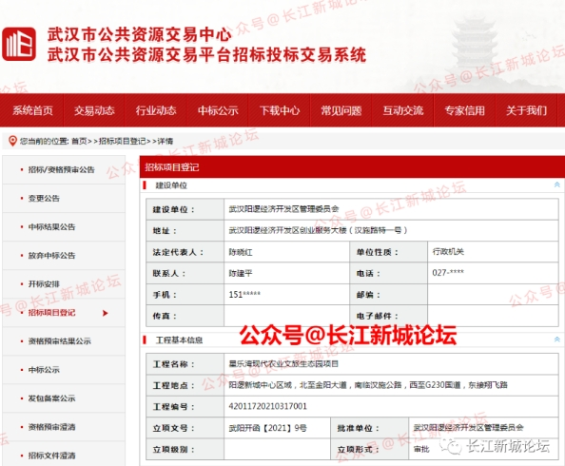This screenshot has width=565, height=466.
Task: Click the site title 武汉市公共资源交易中心
Action: click(140, 34)
